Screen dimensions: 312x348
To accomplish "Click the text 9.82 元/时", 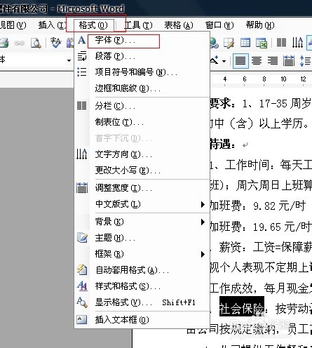I will [279, 206].
